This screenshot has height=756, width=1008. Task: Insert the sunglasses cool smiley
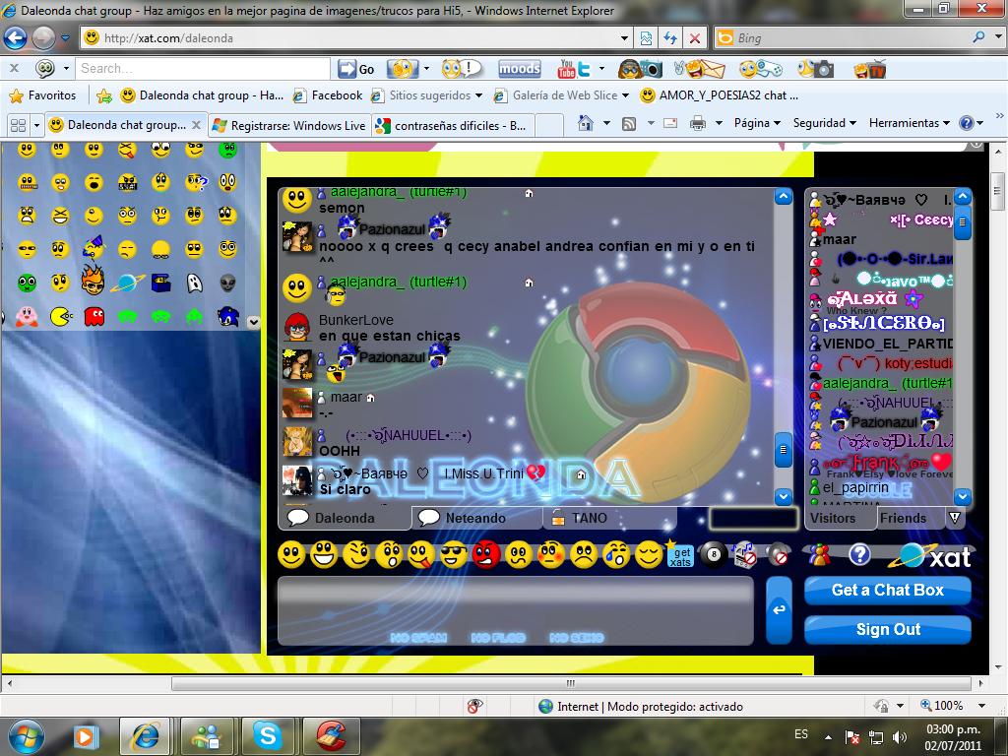pyautogui.click(x=454, y=554)
